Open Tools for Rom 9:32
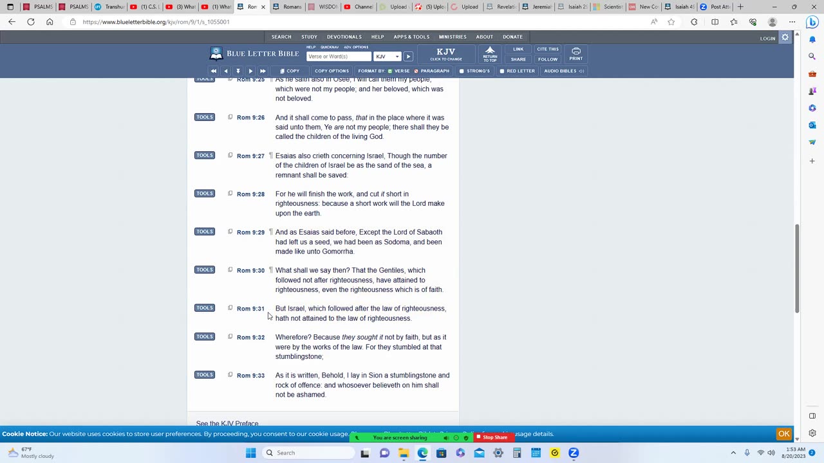This screenshot has height=463, width=824. 205,336
